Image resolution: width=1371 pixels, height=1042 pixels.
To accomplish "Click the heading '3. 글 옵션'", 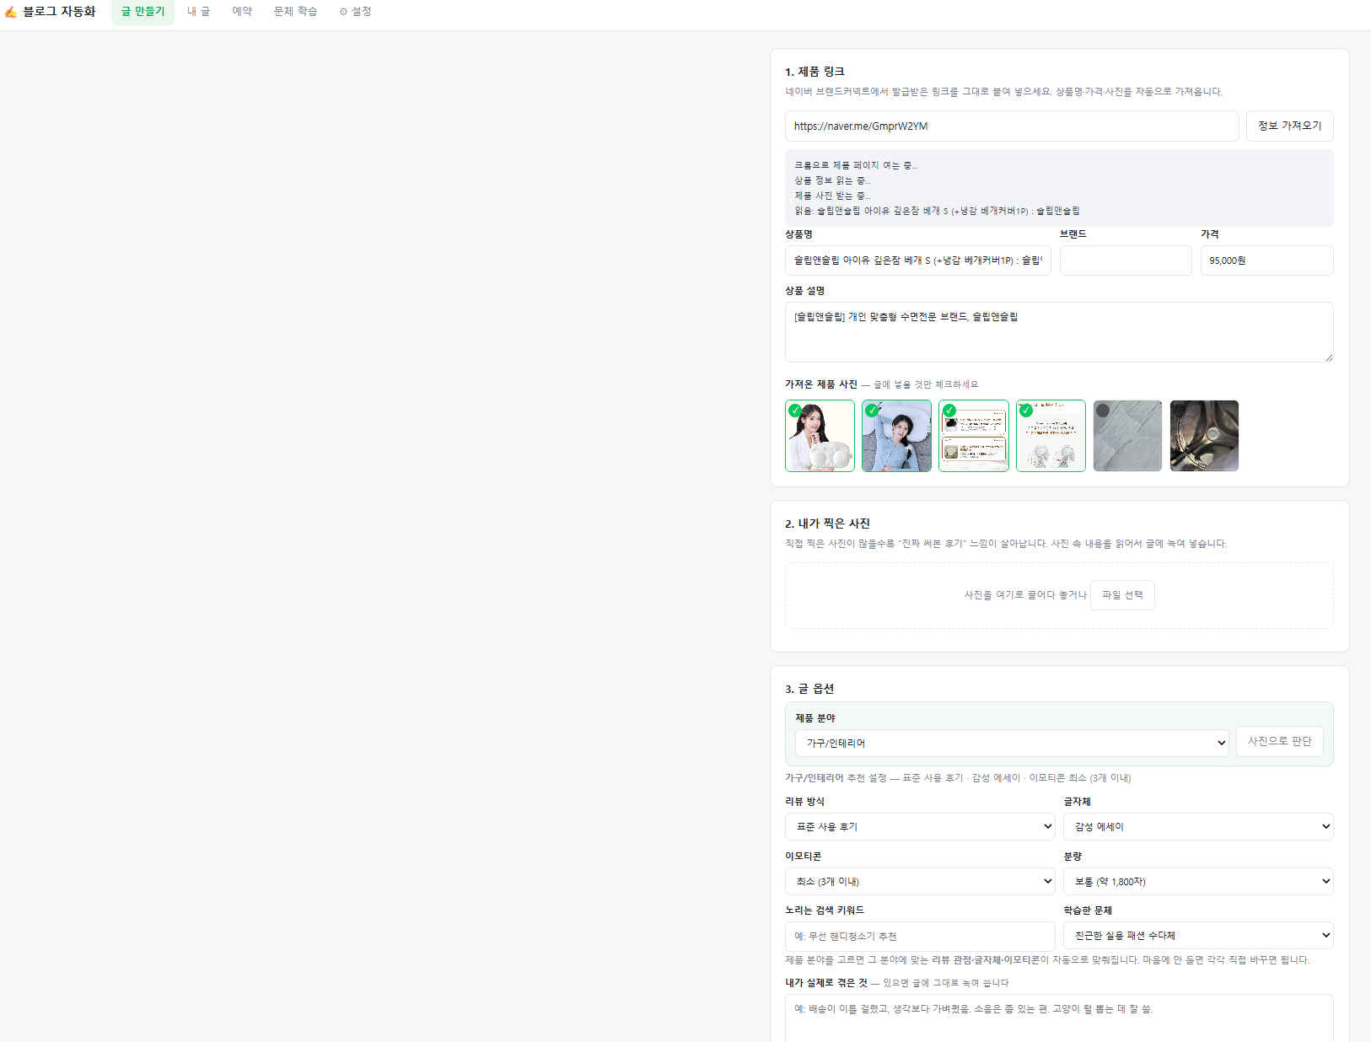I will pos(809,689).
